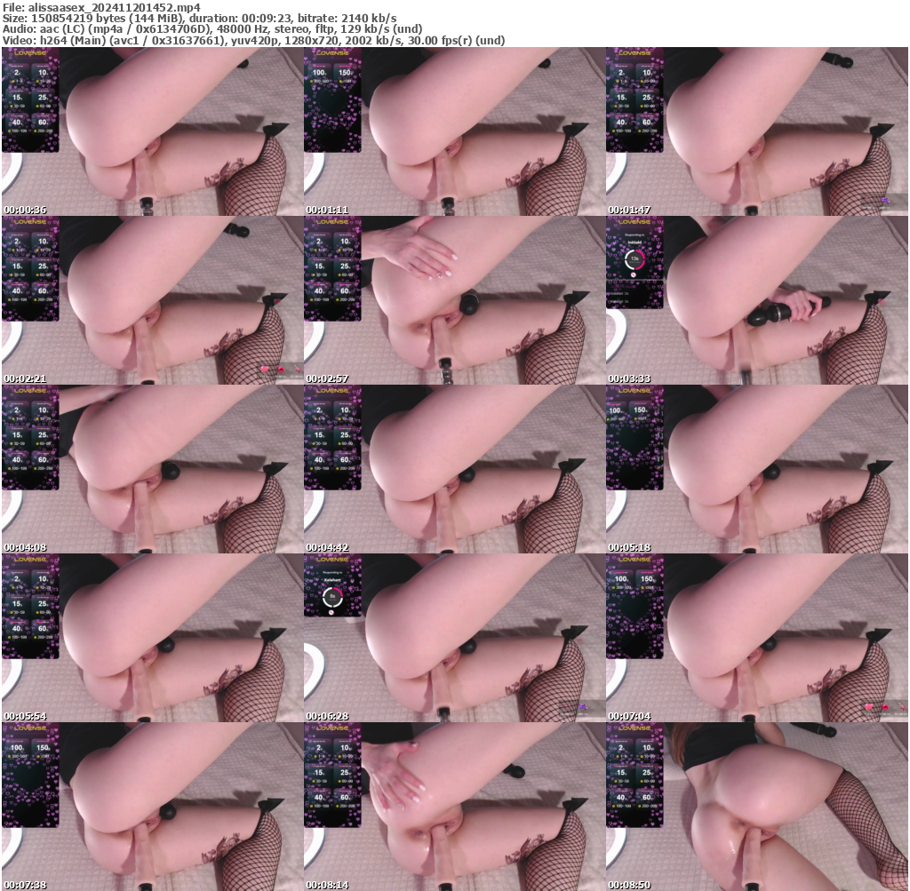Select the 40 token tip menu icon
The width and height of the screenshot is (910, 891).
17,121
